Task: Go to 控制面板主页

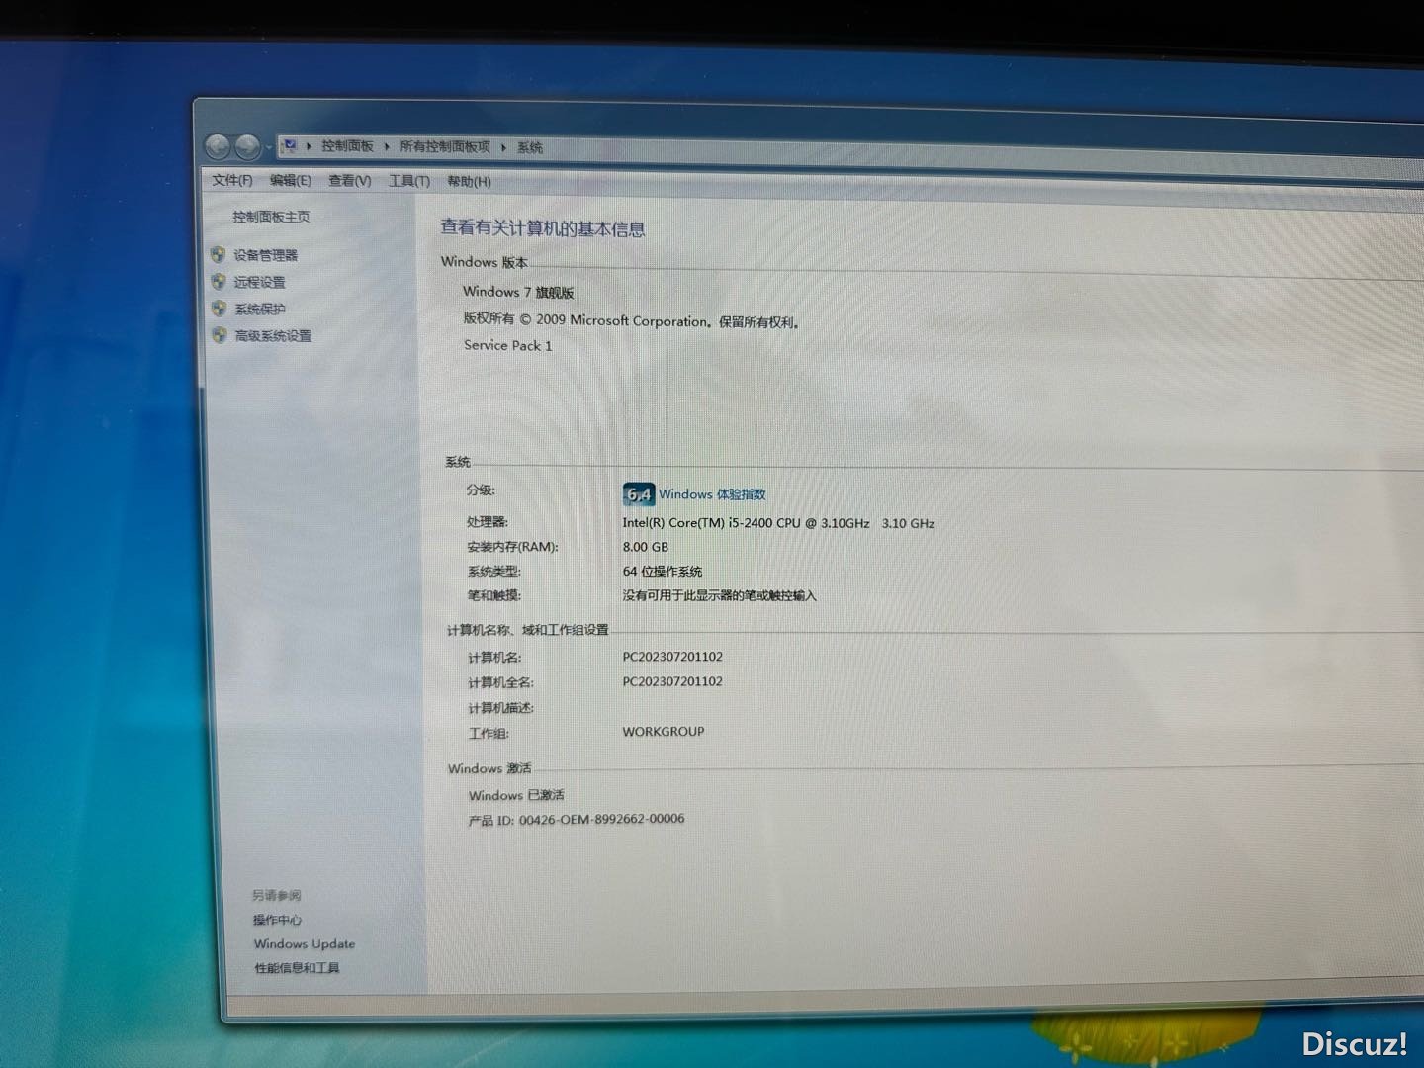Action: pos(272,217)
